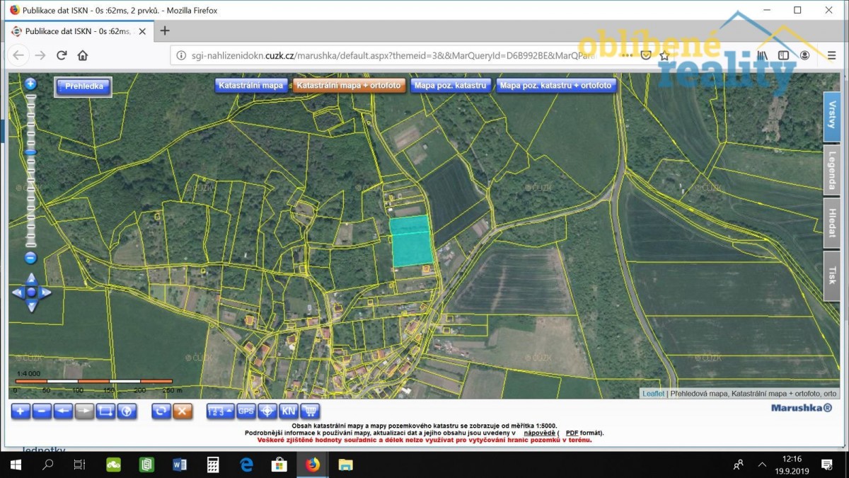Select Mapa poz. katastru layer
849x478 pixels.
tap(450, 86)
